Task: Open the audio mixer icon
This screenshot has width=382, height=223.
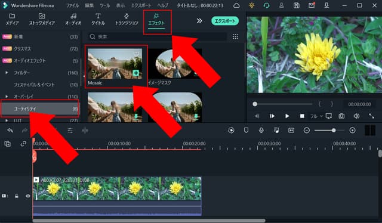Action: 276,131
